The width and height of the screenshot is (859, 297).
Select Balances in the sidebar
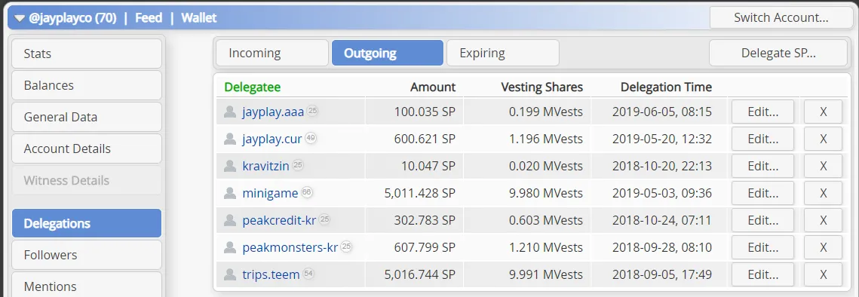(x=87, y=85)
